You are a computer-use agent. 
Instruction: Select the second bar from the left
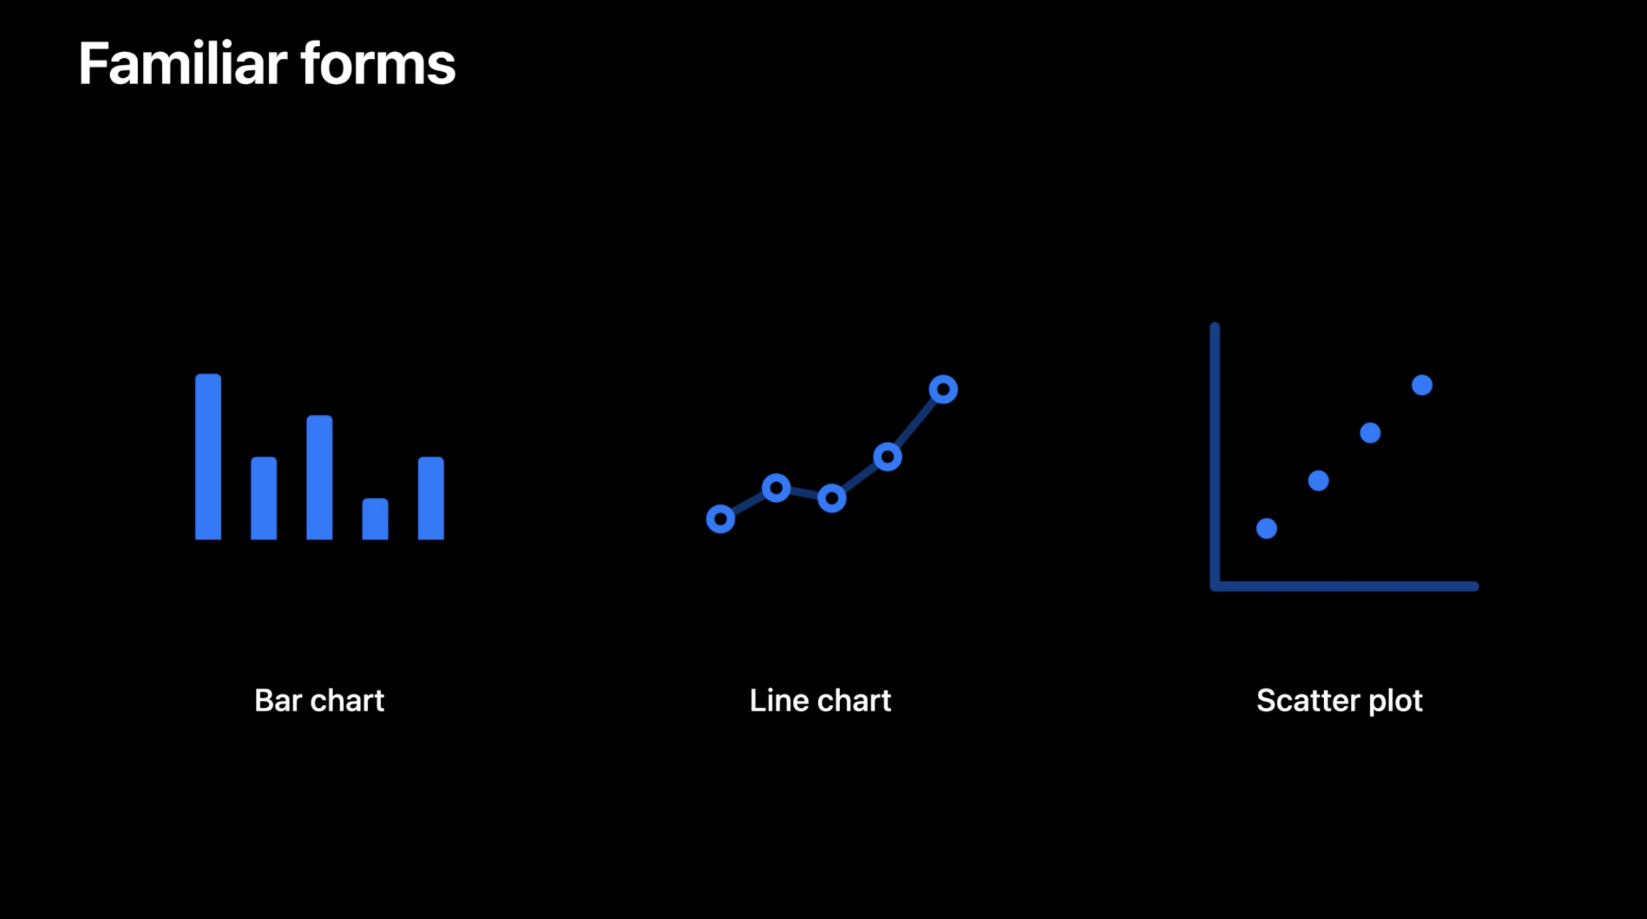pos(264,498)
